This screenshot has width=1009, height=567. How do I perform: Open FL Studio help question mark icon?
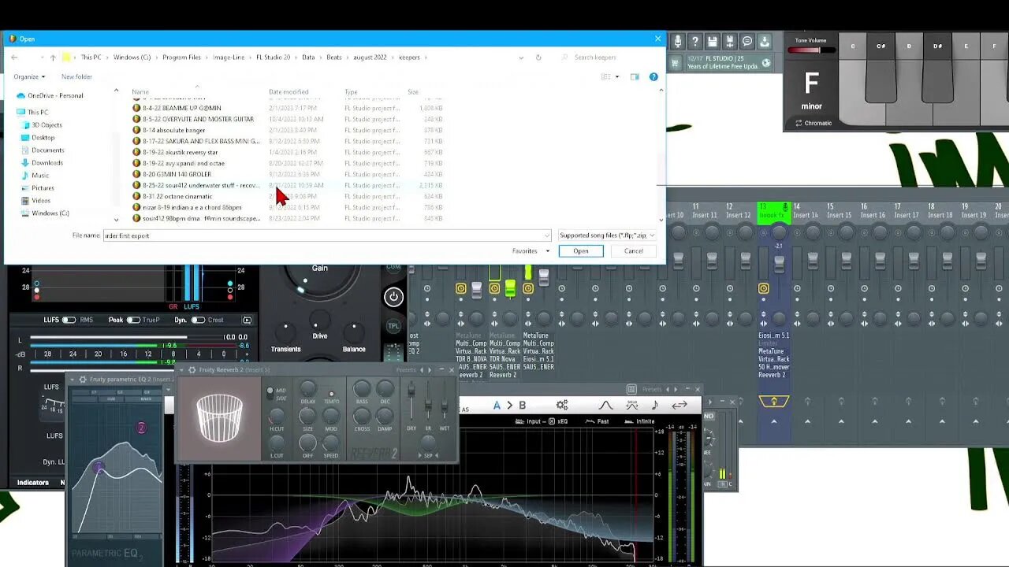click(695, 42)
